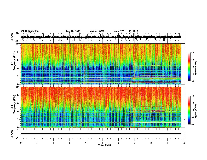Click the ch.1 spectrogram color scale bar
Image resolution: width=207 pixels, height=160 pixels.
[x=189, y=67]
